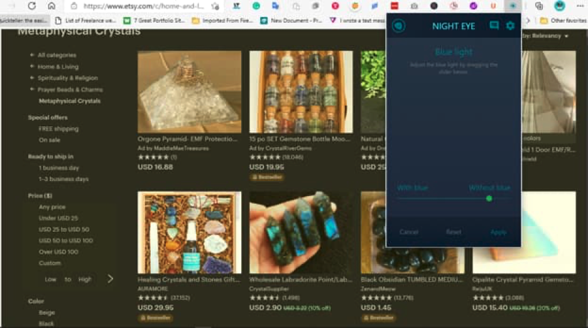Open Healing Crystals and Stones Gift thumbnail
The width and height of the screenshot is (588, 328).
[x=189, y=232]
